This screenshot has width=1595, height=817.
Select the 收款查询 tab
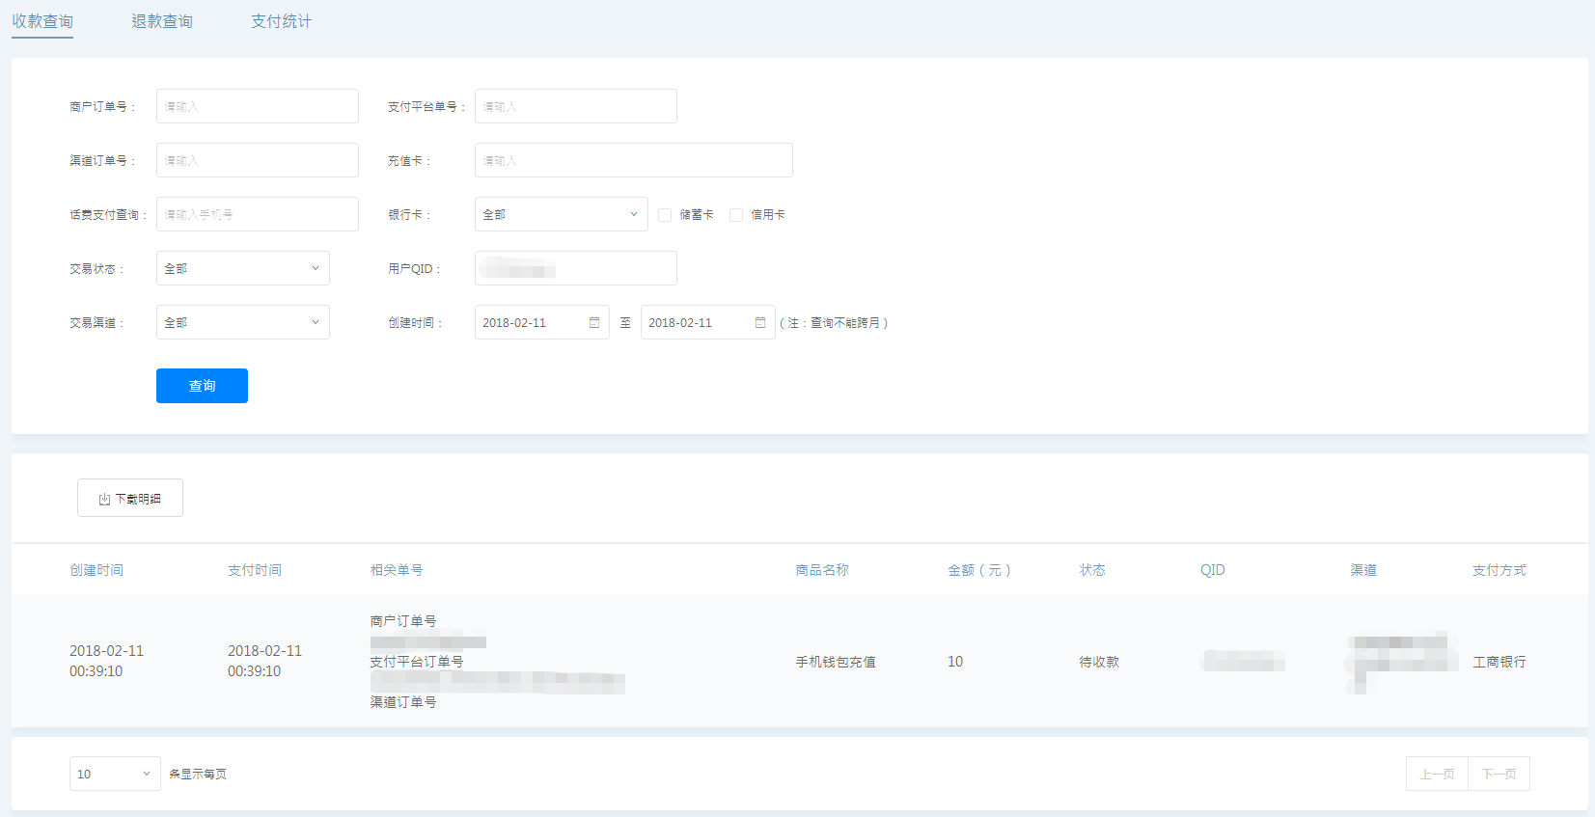(42, 21)
